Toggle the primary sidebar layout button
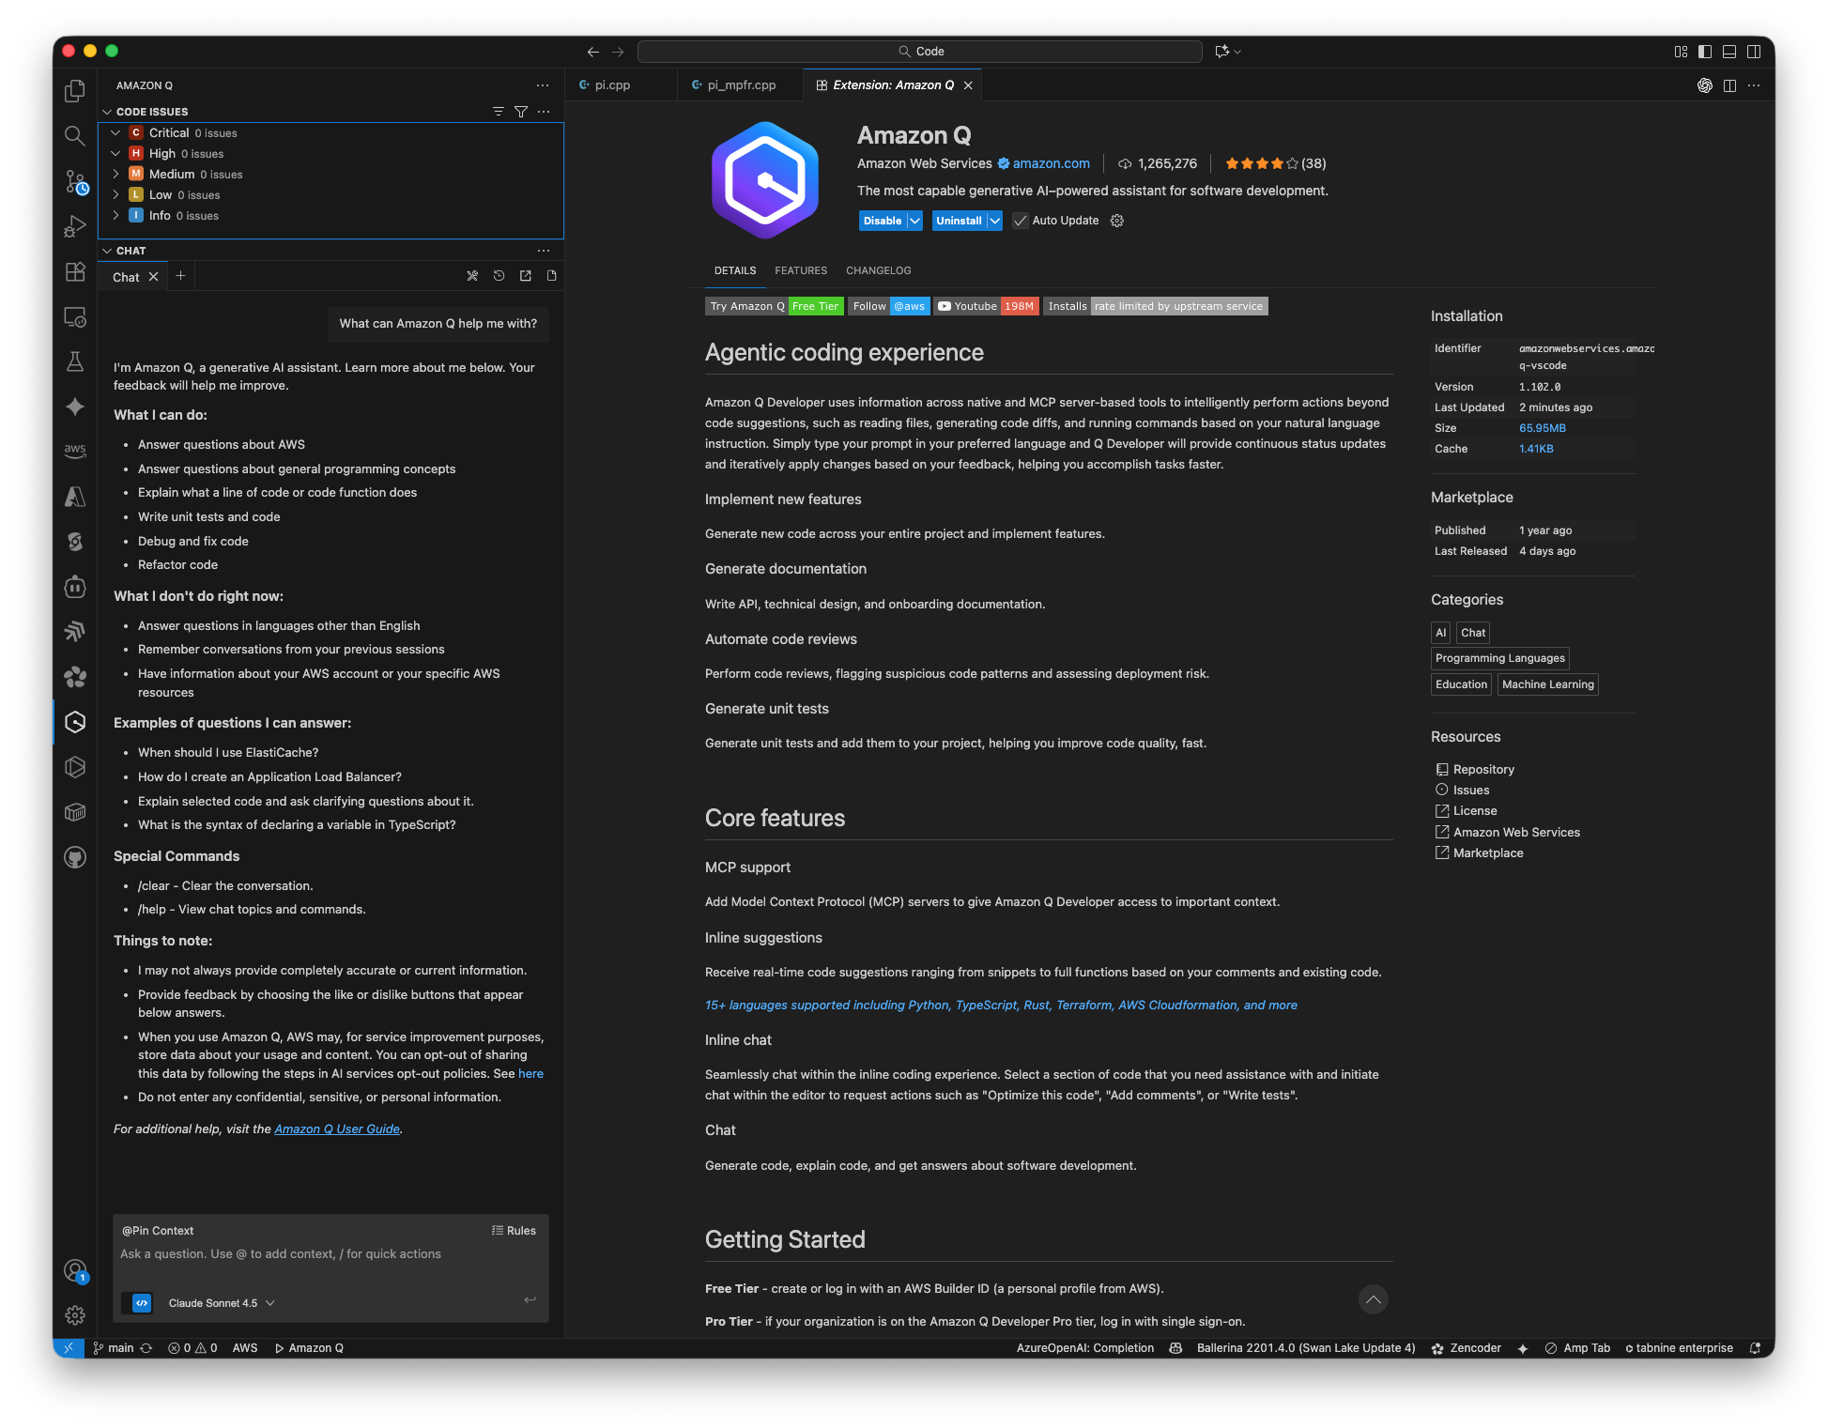 pyautogui.click(x=1705, y=52)
